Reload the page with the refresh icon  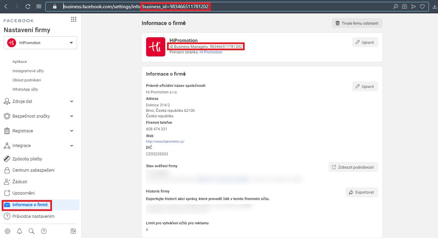point(28,6)
